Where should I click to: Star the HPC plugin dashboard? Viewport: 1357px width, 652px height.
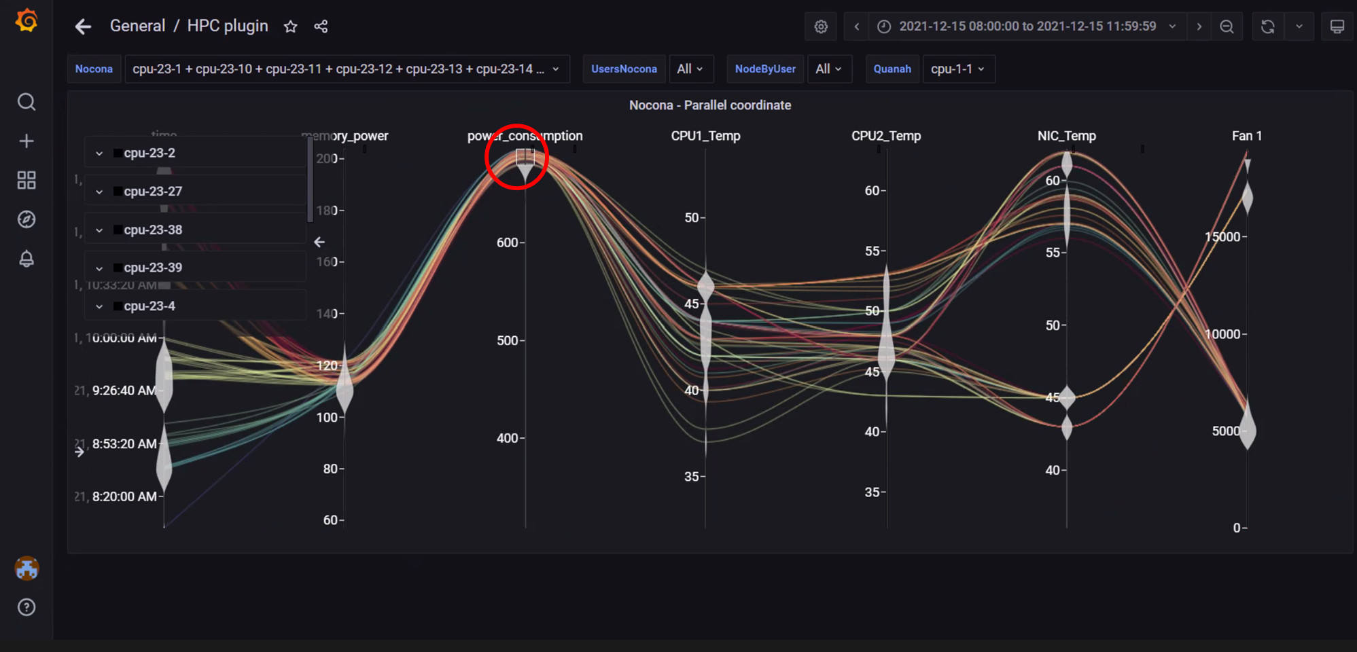click(x=291, y=26)
